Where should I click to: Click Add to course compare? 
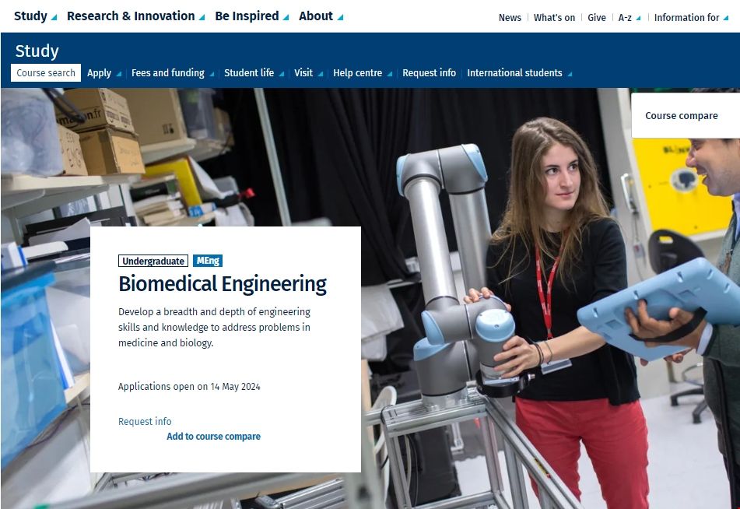click(213, 437)
